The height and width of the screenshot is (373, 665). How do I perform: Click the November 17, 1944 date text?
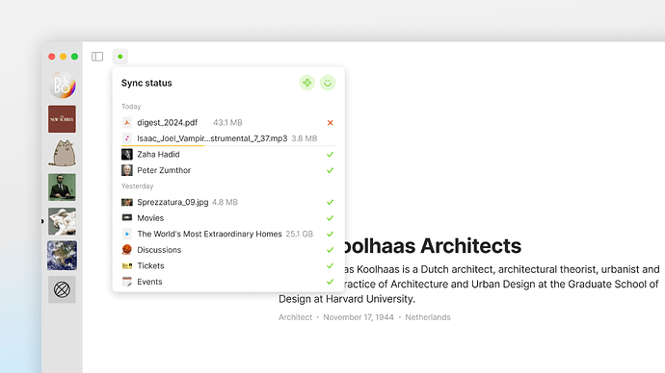359,317
